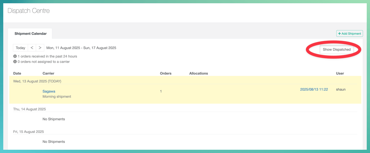This screenshot has height=153, width=370.
Task: Toggle Show Dispatched shipments
Action: pos(336,50)
